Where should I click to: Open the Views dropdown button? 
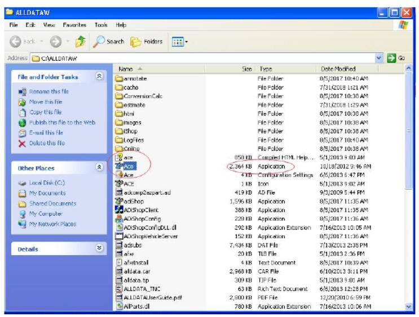click(x=179, y=42)
